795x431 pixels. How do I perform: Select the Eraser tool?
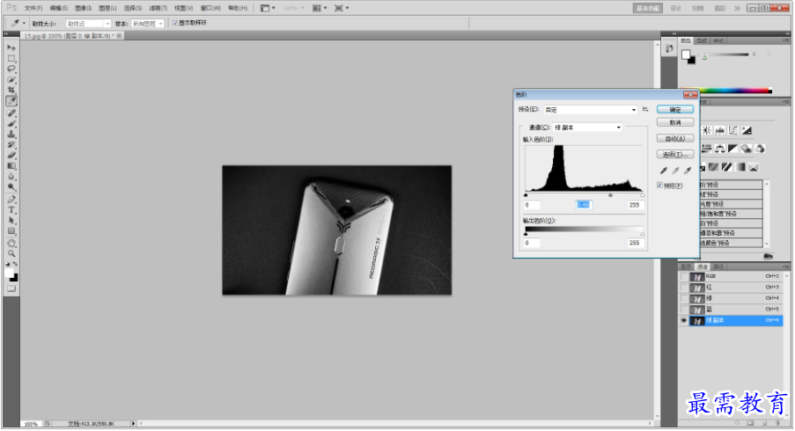point(11,155)
